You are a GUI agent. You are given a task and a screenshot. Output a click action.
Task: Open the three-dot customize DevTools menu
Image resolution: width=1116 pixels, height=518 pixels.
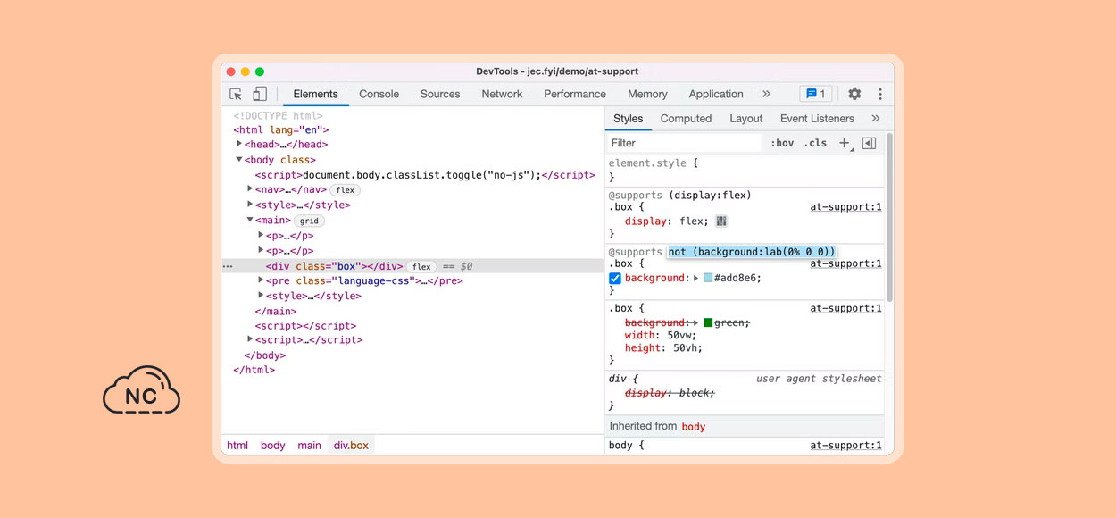880,94
